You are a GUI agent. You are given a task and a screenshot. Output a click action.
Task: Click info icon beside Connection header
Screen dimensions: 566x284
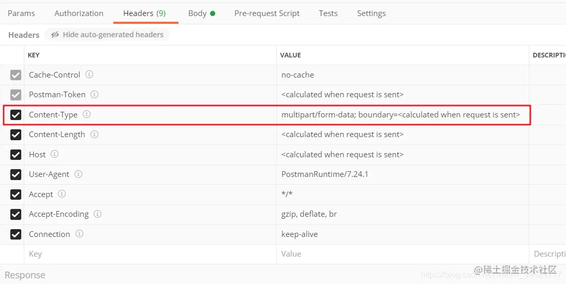click(79, 233)
